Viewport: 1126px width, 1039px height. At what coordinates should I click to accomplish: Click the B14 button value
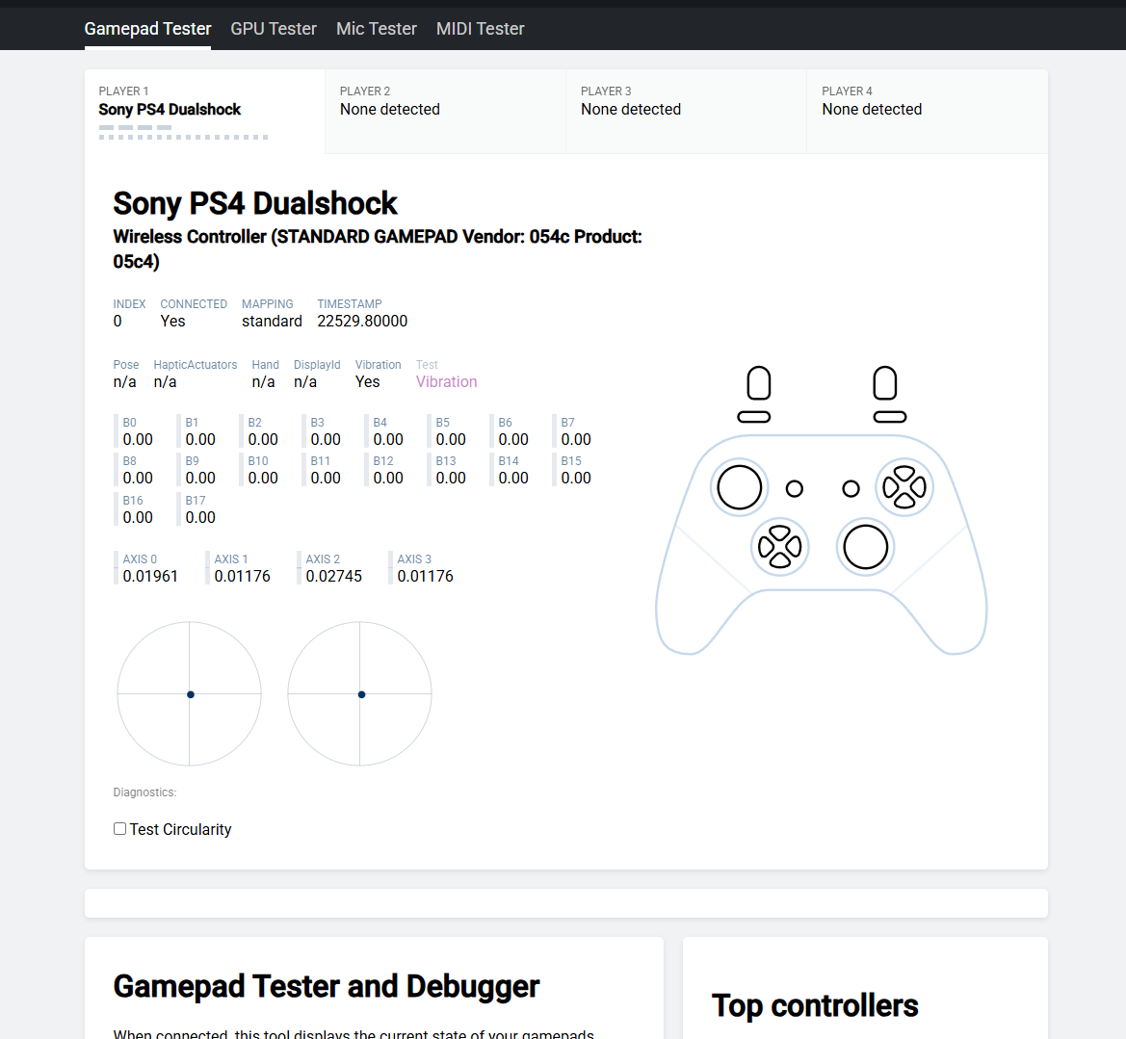513,479
